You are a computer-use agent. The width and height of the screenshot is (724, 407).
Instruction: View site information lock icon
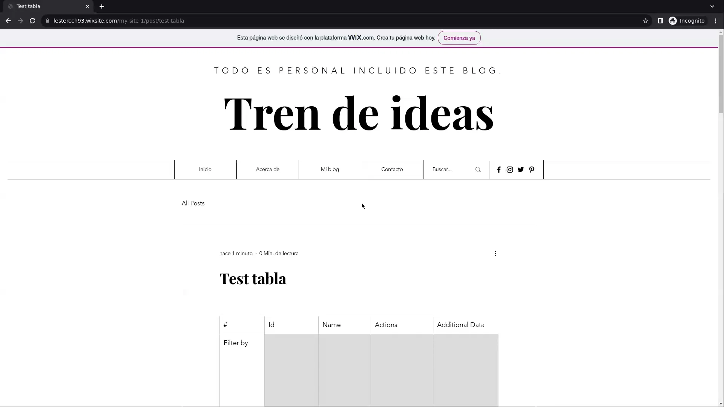48,21
